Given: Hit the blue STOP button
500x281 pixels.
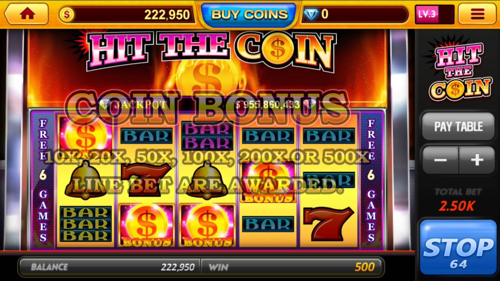Looking at the screenshot, I should point(458,247).
